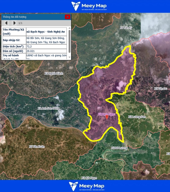Click the Thông tin đối tượng title bar
This screenshot has width=170, height=192.
coord(32,17)
